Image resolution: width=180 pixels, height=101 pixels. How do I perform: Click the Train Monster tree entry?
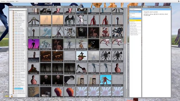17,87
